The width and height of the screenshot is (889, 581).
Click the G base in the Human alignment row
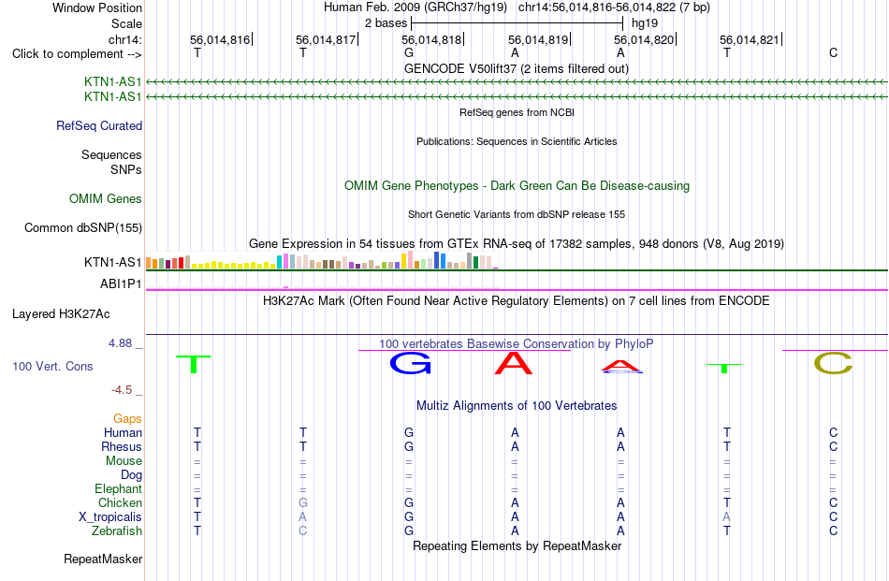pyautogui.click(x=409, y=432)
